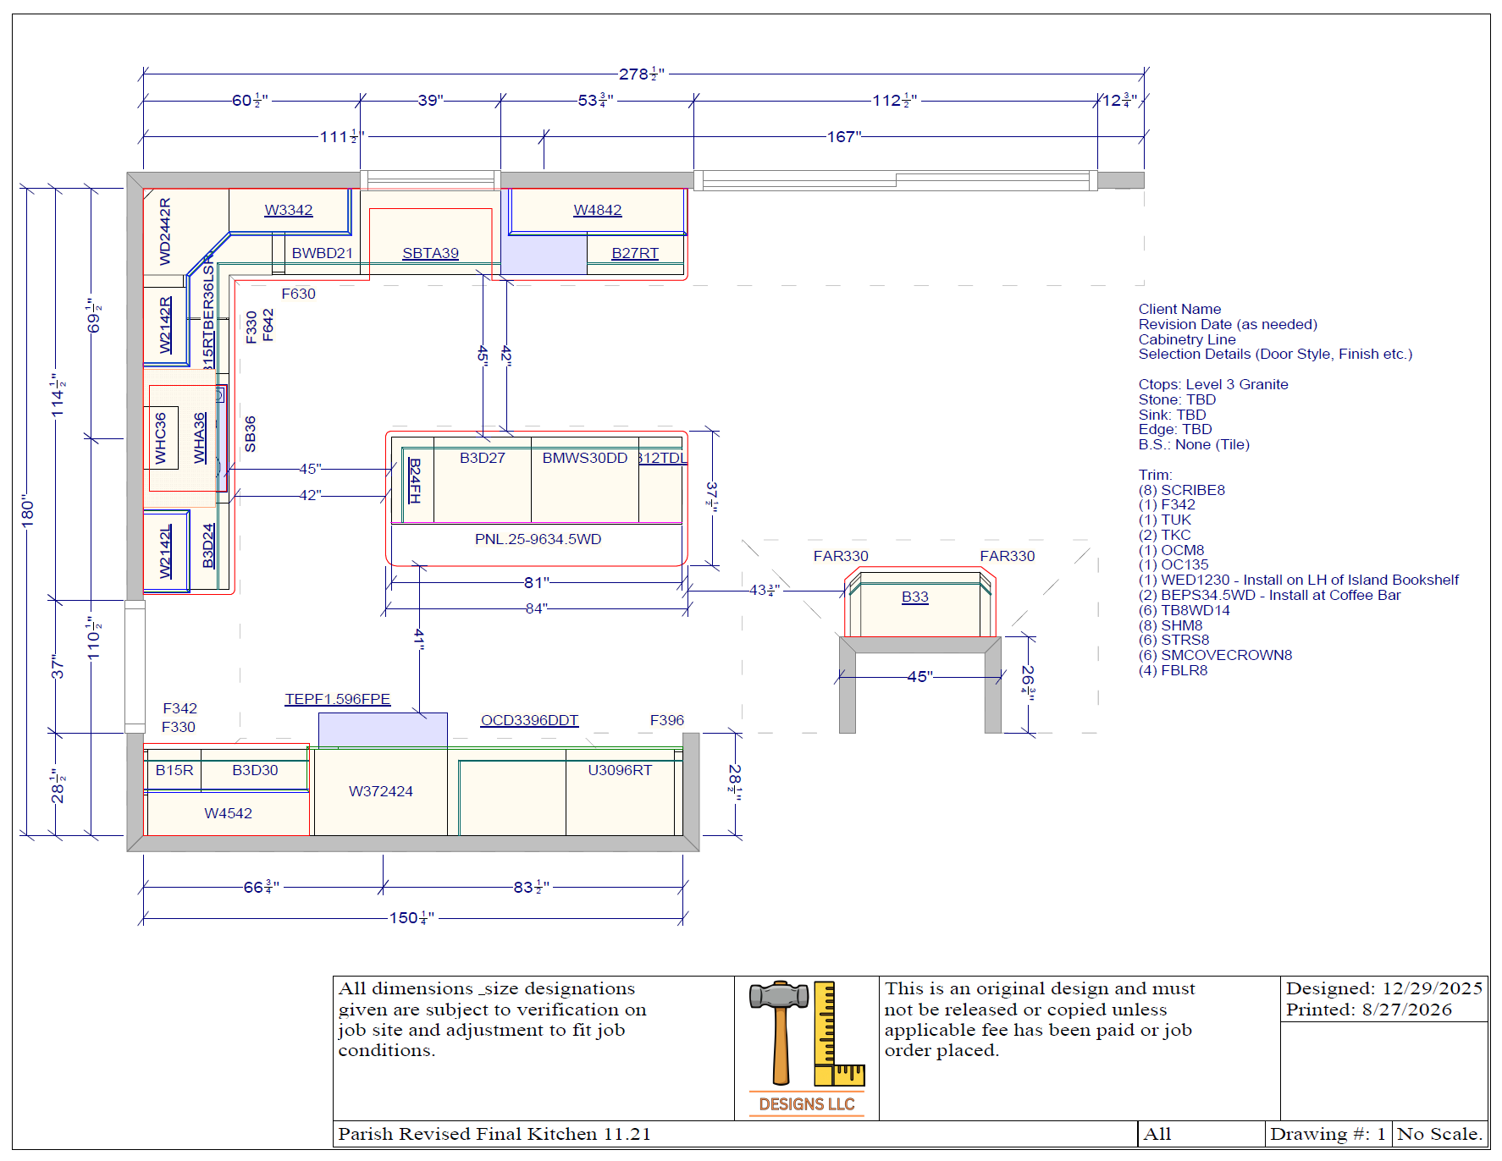Click the W372424 cabinet label
This screenshot has width=1502, height=1161.
[381, 791]
